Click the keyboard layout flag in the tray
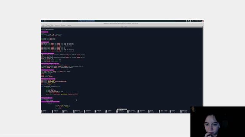245x137 pixels. click(x=203, y=21)
